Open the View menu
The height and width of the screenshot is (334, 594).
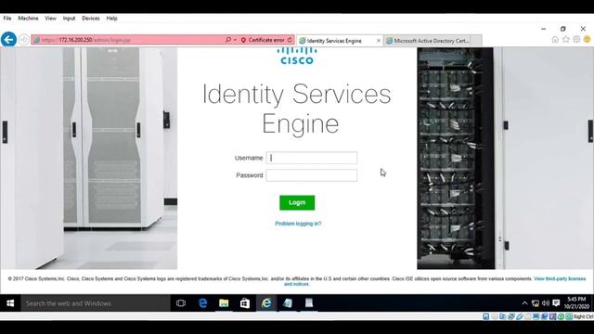(50, 19)
